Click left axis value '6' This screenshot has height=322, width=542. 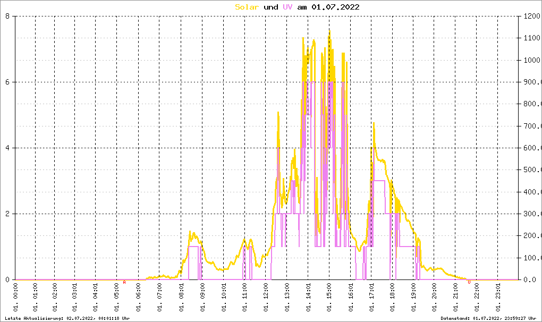(x=7, y=82)
